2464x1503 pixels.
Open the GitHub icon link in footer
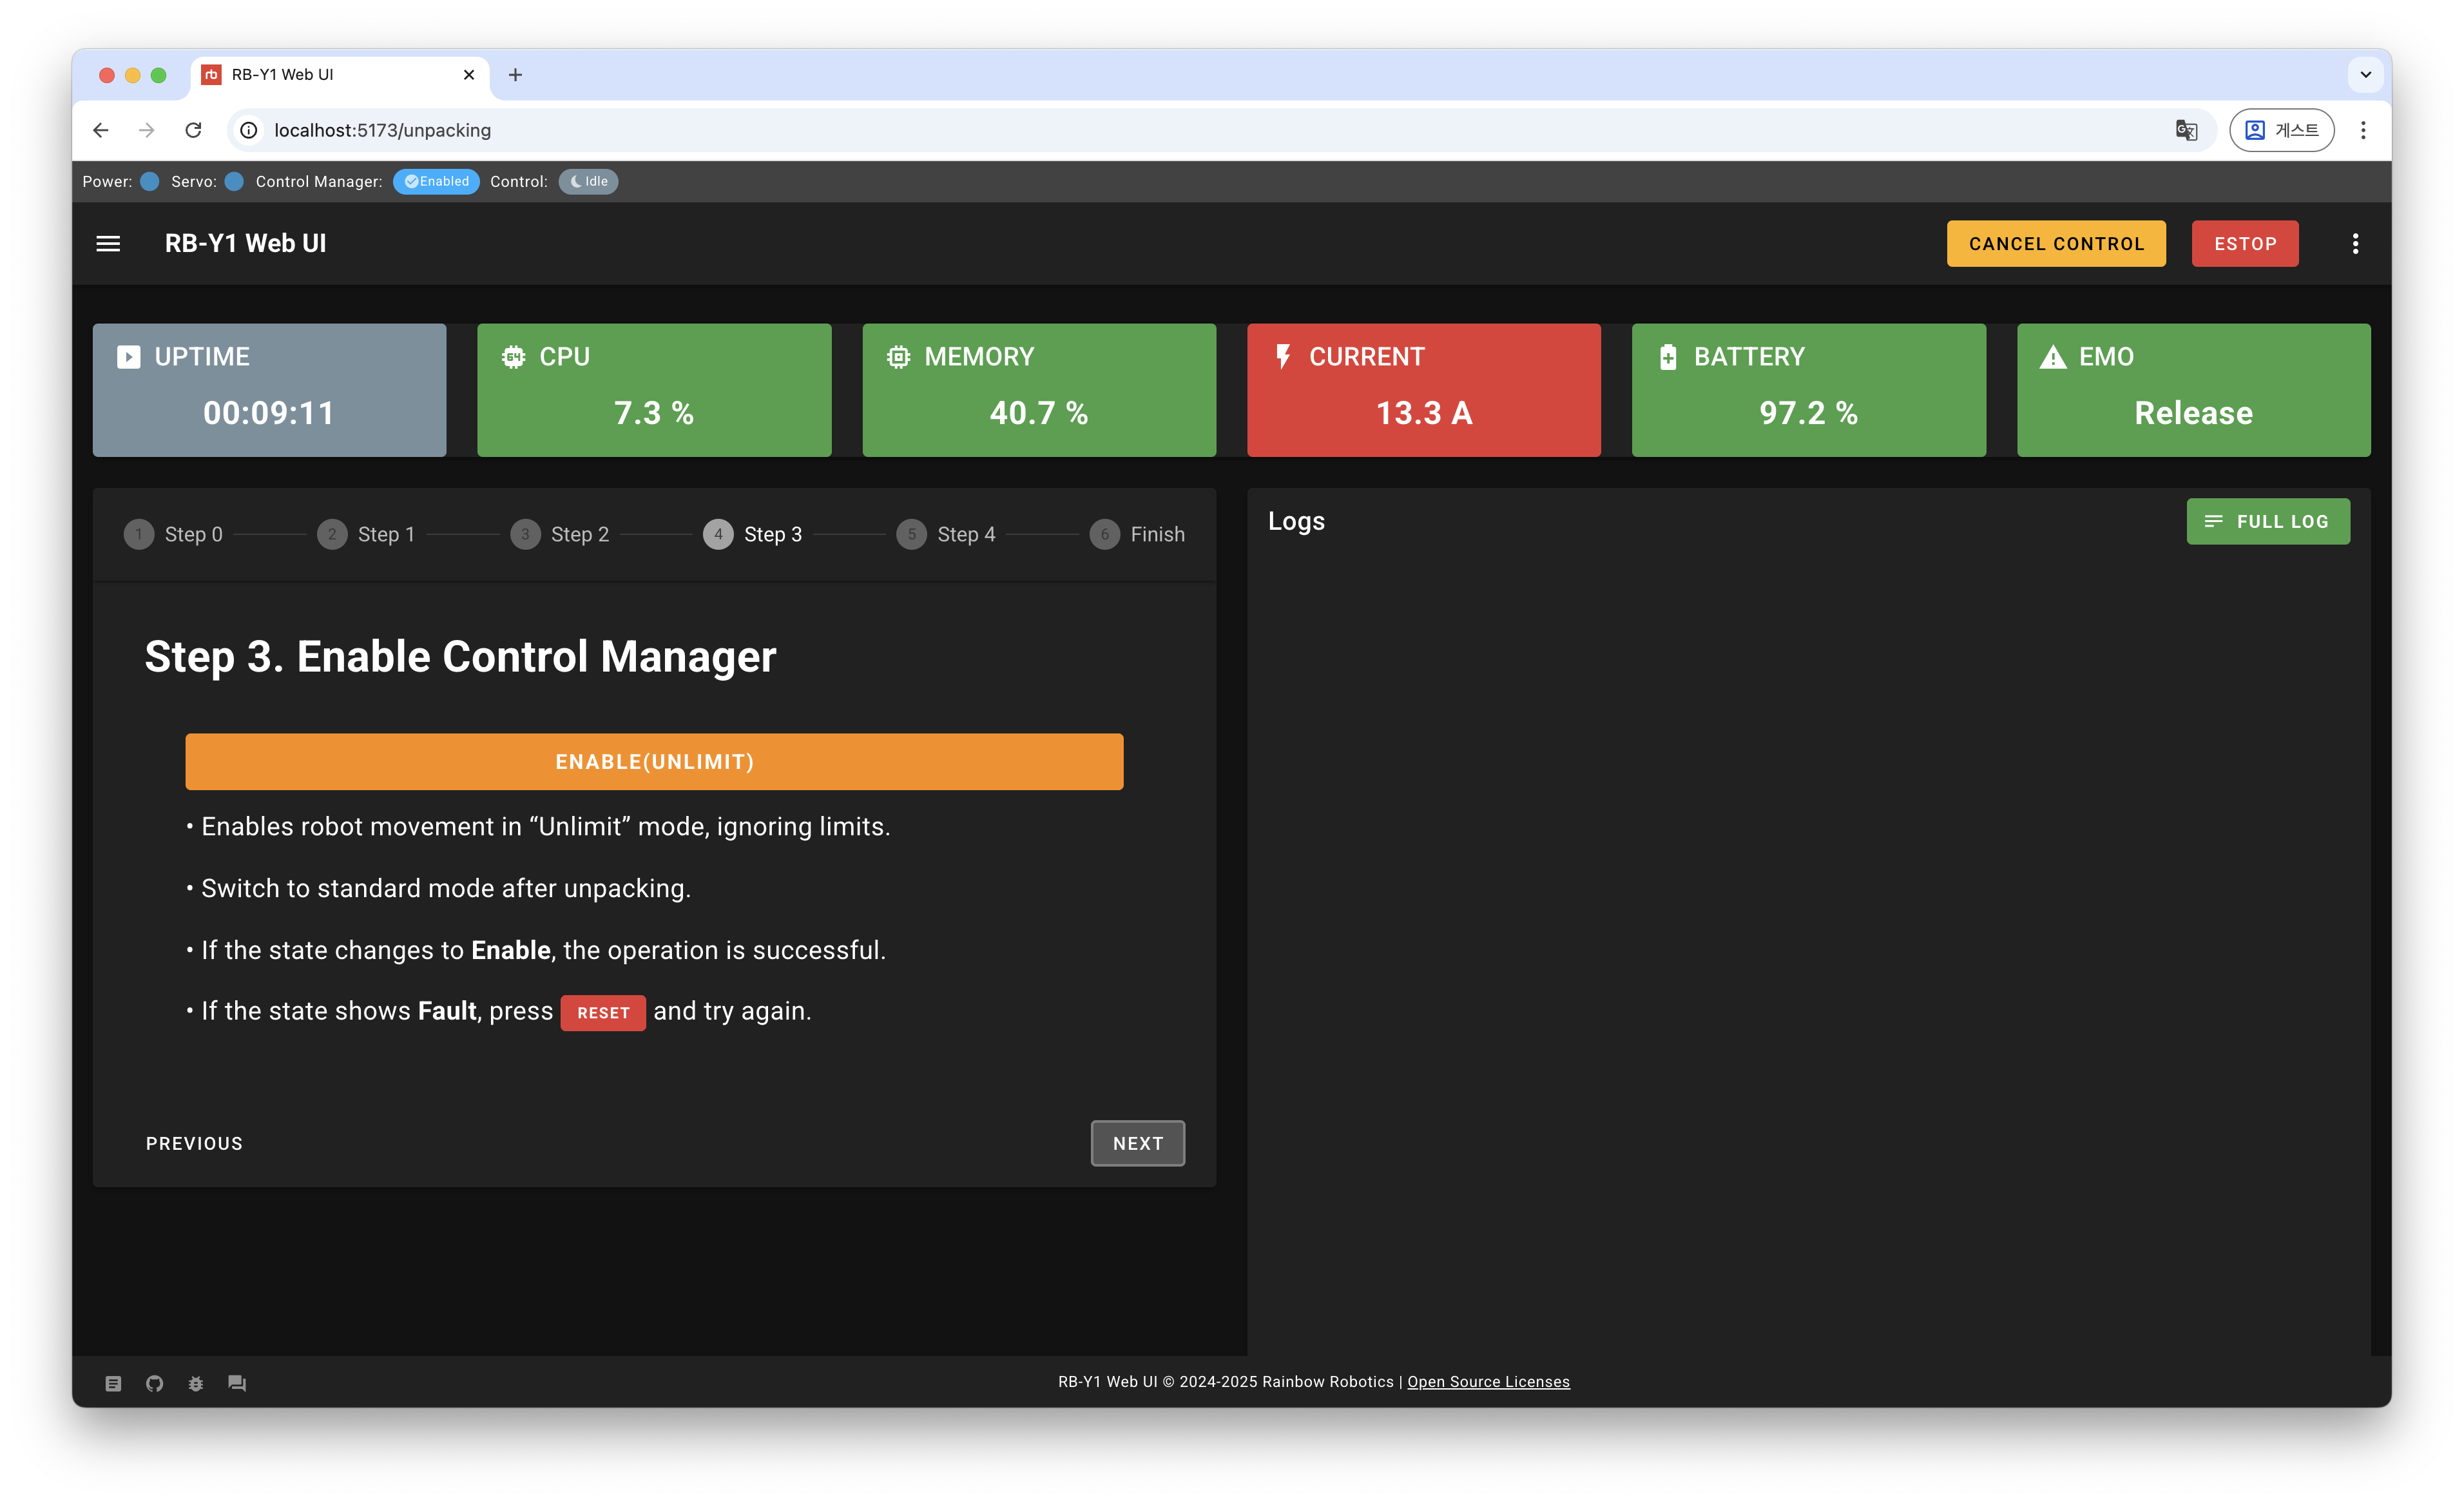[x=154, y=1383]
